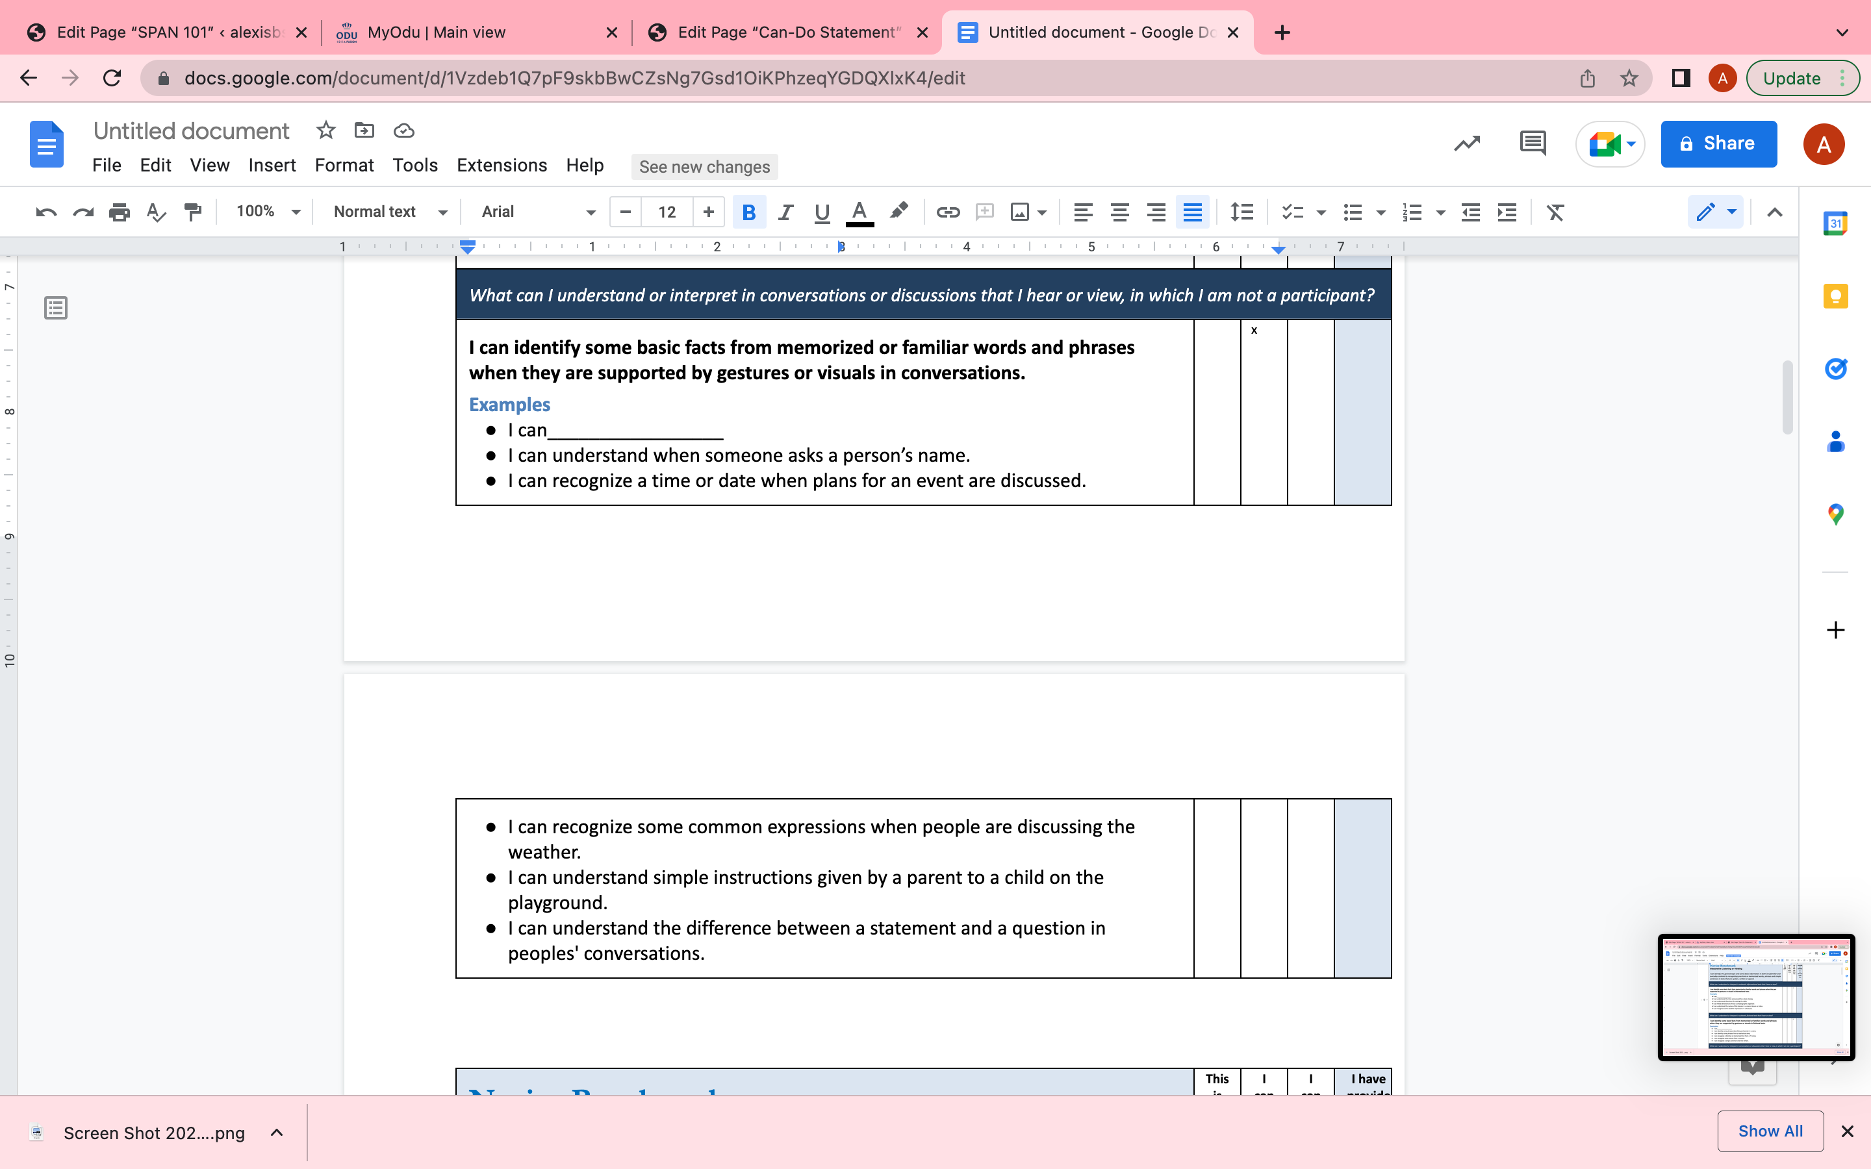Image resolution: width=1871 pixels, height=1169 pixels.
Task: Insert an image from toolbar
Action: coord(1020,212)
